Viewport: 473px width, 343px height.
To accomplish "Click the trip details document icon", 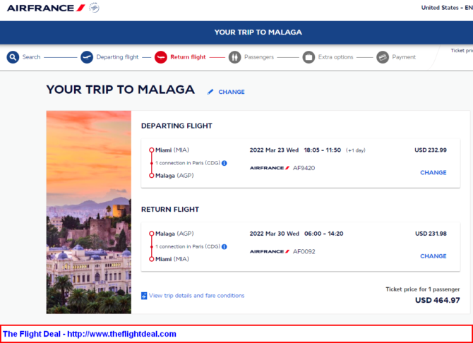I will tap(144, 296).
